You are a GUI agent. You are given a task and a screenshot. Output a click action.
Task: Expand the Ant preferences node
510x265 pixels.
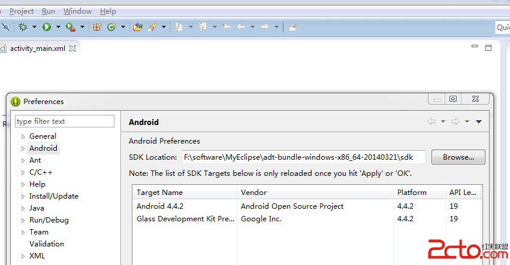point(23,161)
